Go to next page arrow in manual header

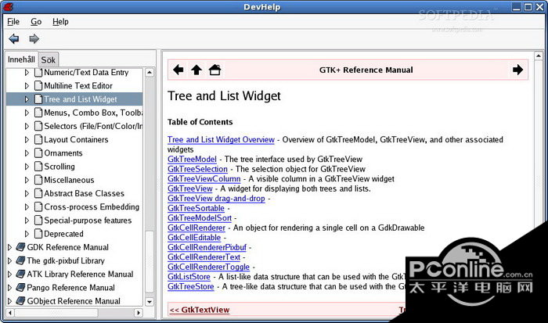pyautogui.click(x=517, y=70)
